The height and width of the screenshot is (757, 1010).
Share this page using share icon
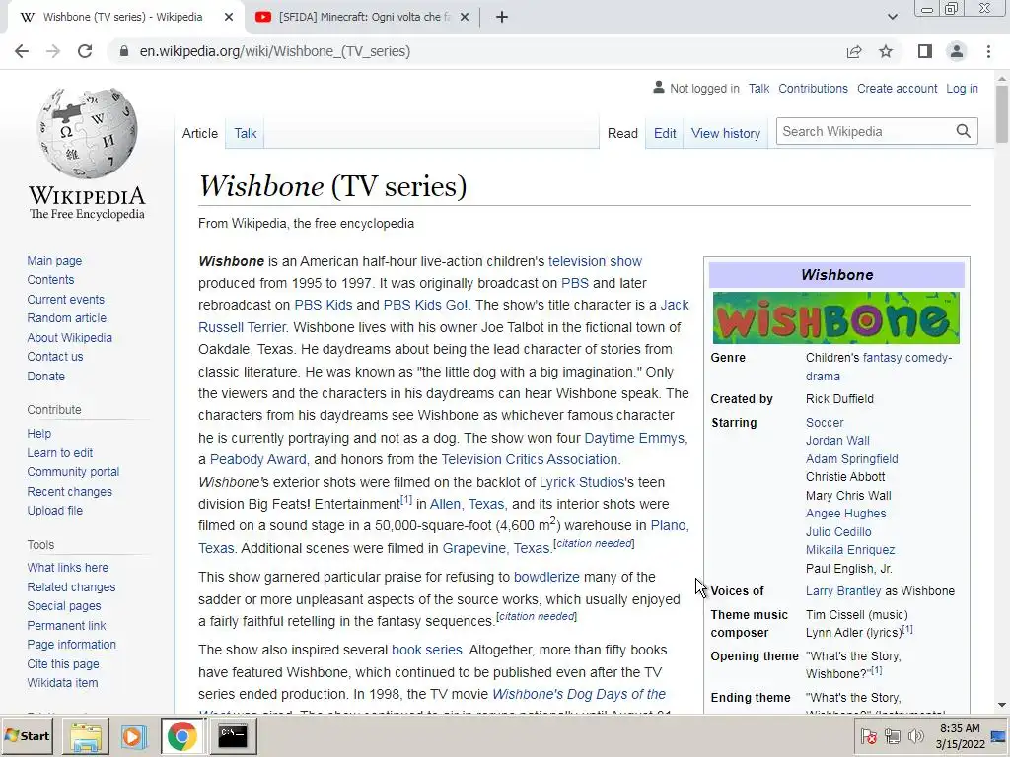point(854,51)
